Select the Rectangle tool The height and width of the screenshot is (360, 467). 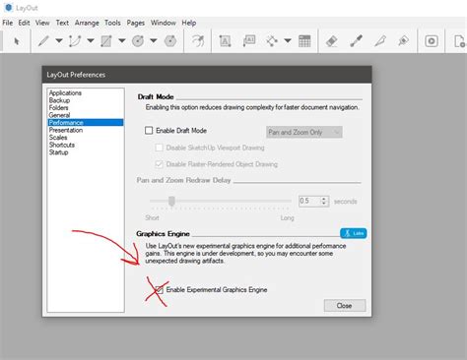pos(106,41)
